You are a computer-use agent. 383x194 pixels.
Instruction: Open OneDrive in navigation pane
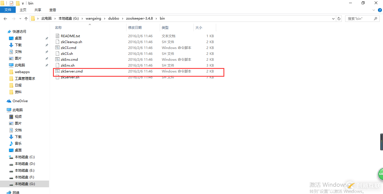pos(20,101)
